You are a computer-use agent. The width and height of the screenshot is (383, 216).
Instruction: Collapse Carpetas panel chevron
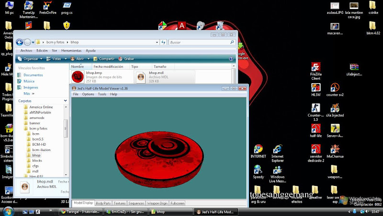point(65,101)
